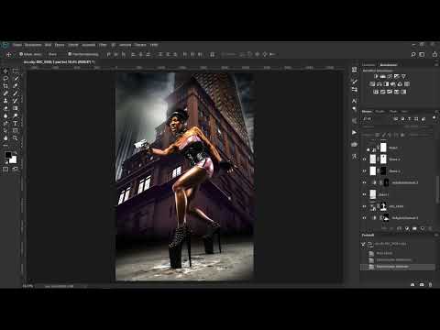Add a Brightness/Contrast adjustment
This screenshot has width=440, height=330.
coord(376,76)
